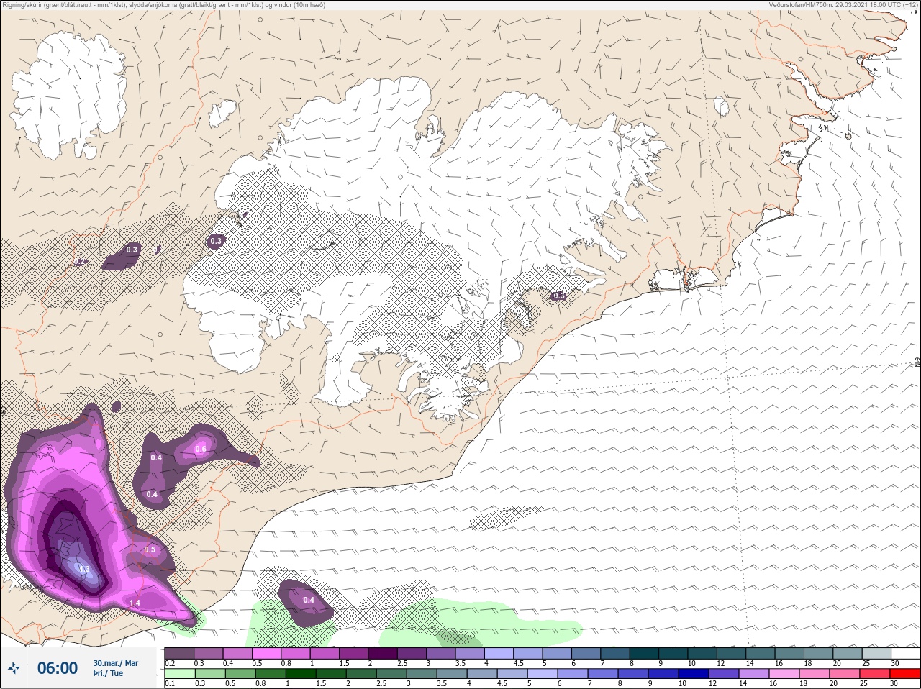This screenshot has width=921, height=689.
Task: Pick the dark green rain swatch between 1 and 1.5
Action: click(301, 674)
